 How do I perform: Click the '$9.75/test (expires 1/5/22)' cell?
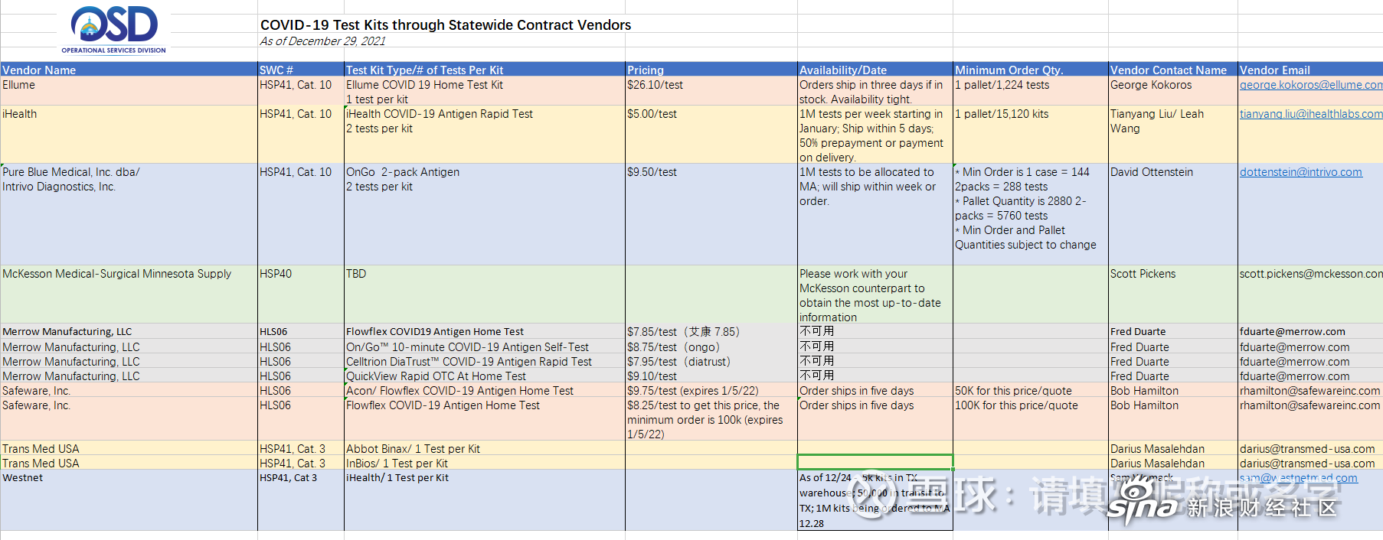click(711, 390)
